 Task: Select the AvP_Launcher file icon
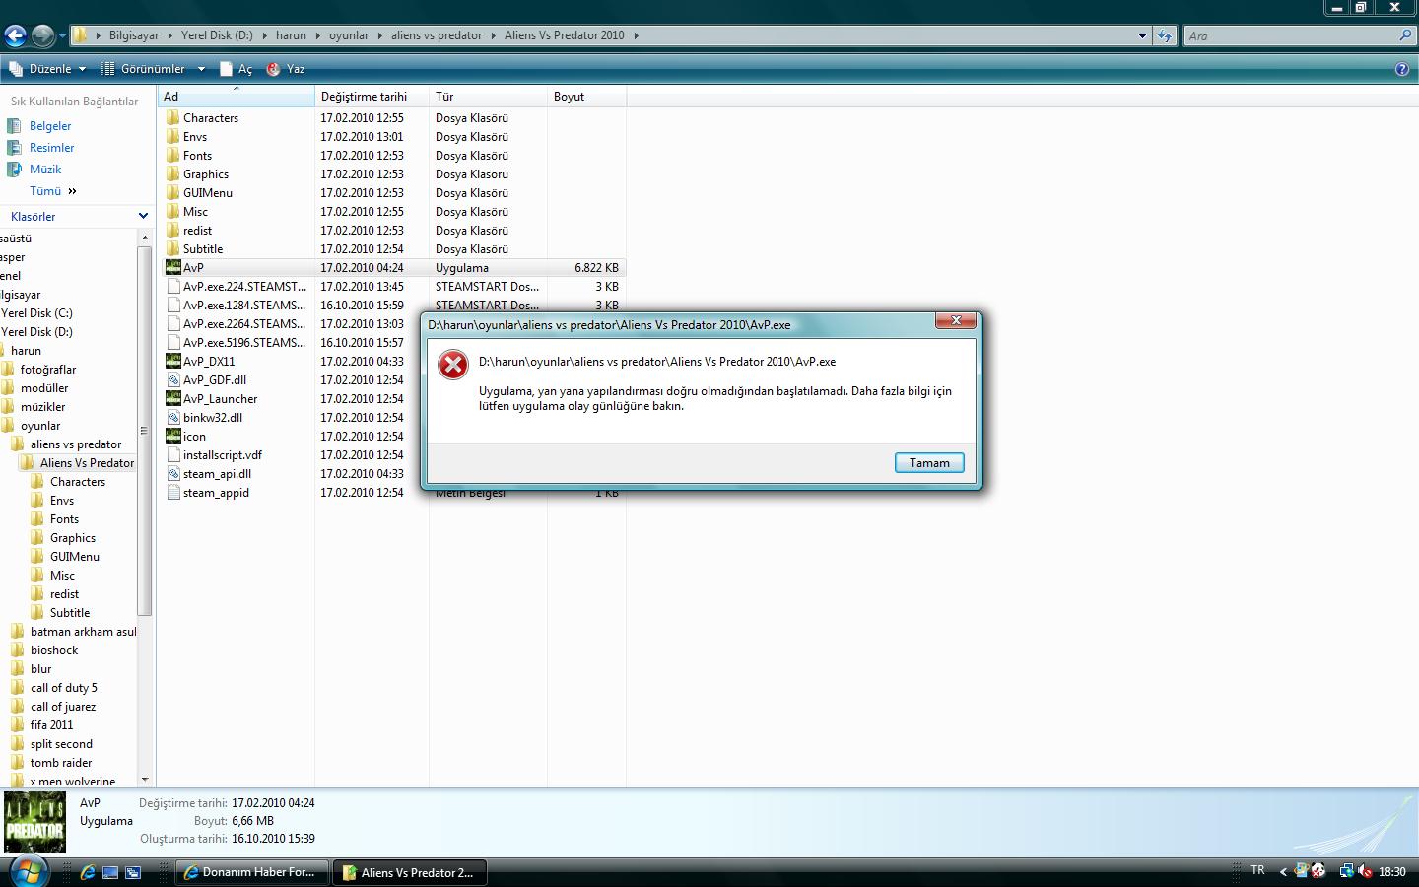pyautogui.click(x=173, y=398)
